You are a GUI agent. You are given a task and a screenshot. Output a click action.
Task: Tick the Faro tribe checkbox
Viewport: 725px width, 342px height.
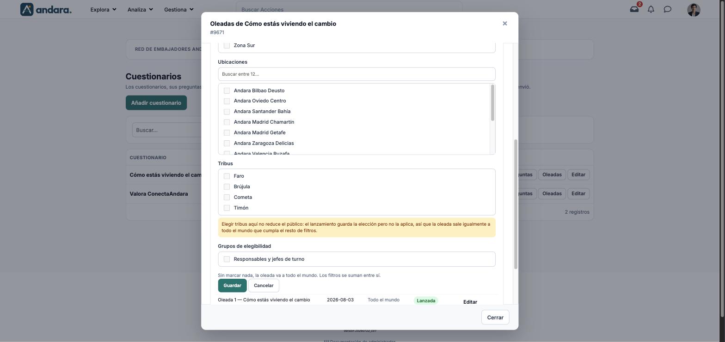(227, 176)
